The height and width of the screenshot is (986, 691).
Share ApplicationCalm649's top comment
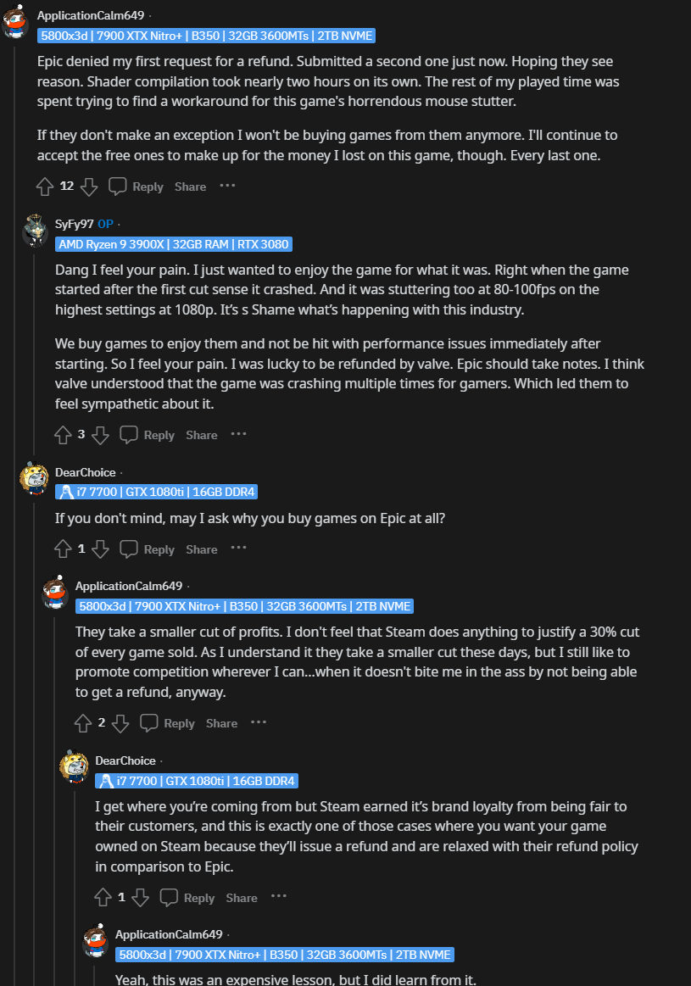pyautogui.click(x=190, y=187)
